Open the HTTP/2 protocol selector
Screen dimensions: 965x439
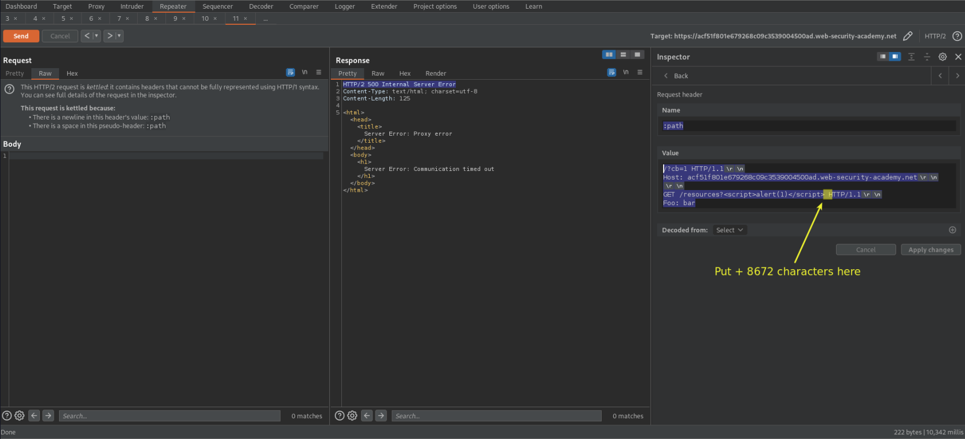click(x=935, y=36)
